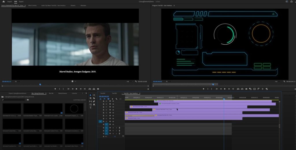This screenshot has width=296, height=150.
Task: Click Program monitor scrub playhead
Action: (x=213, y=84)
